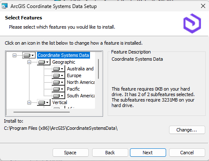This screenshot has width=209, height=161.
Task: Select the Pacific feature label
Action: tap(73, 89)
